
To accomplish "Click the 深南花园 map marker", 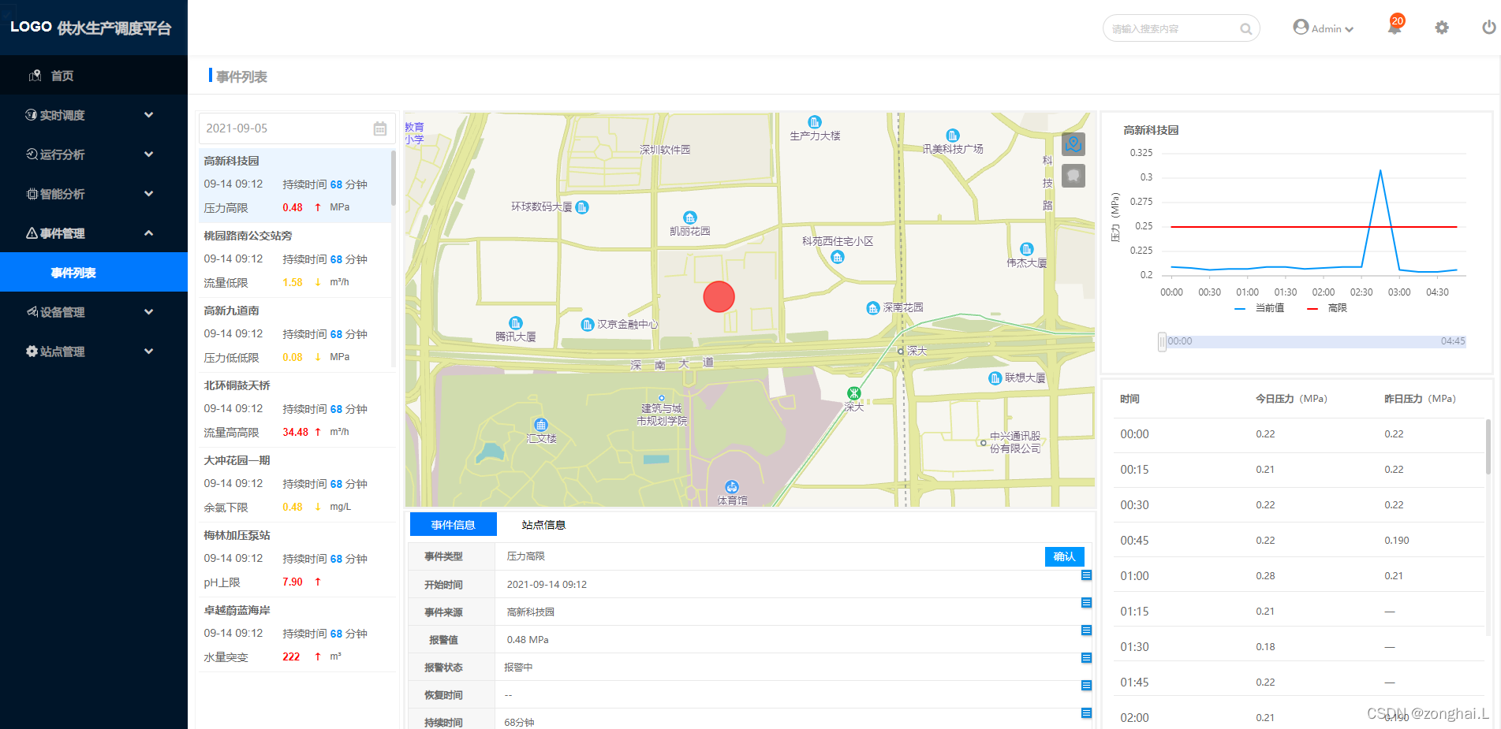I will (x=873, y=308).
